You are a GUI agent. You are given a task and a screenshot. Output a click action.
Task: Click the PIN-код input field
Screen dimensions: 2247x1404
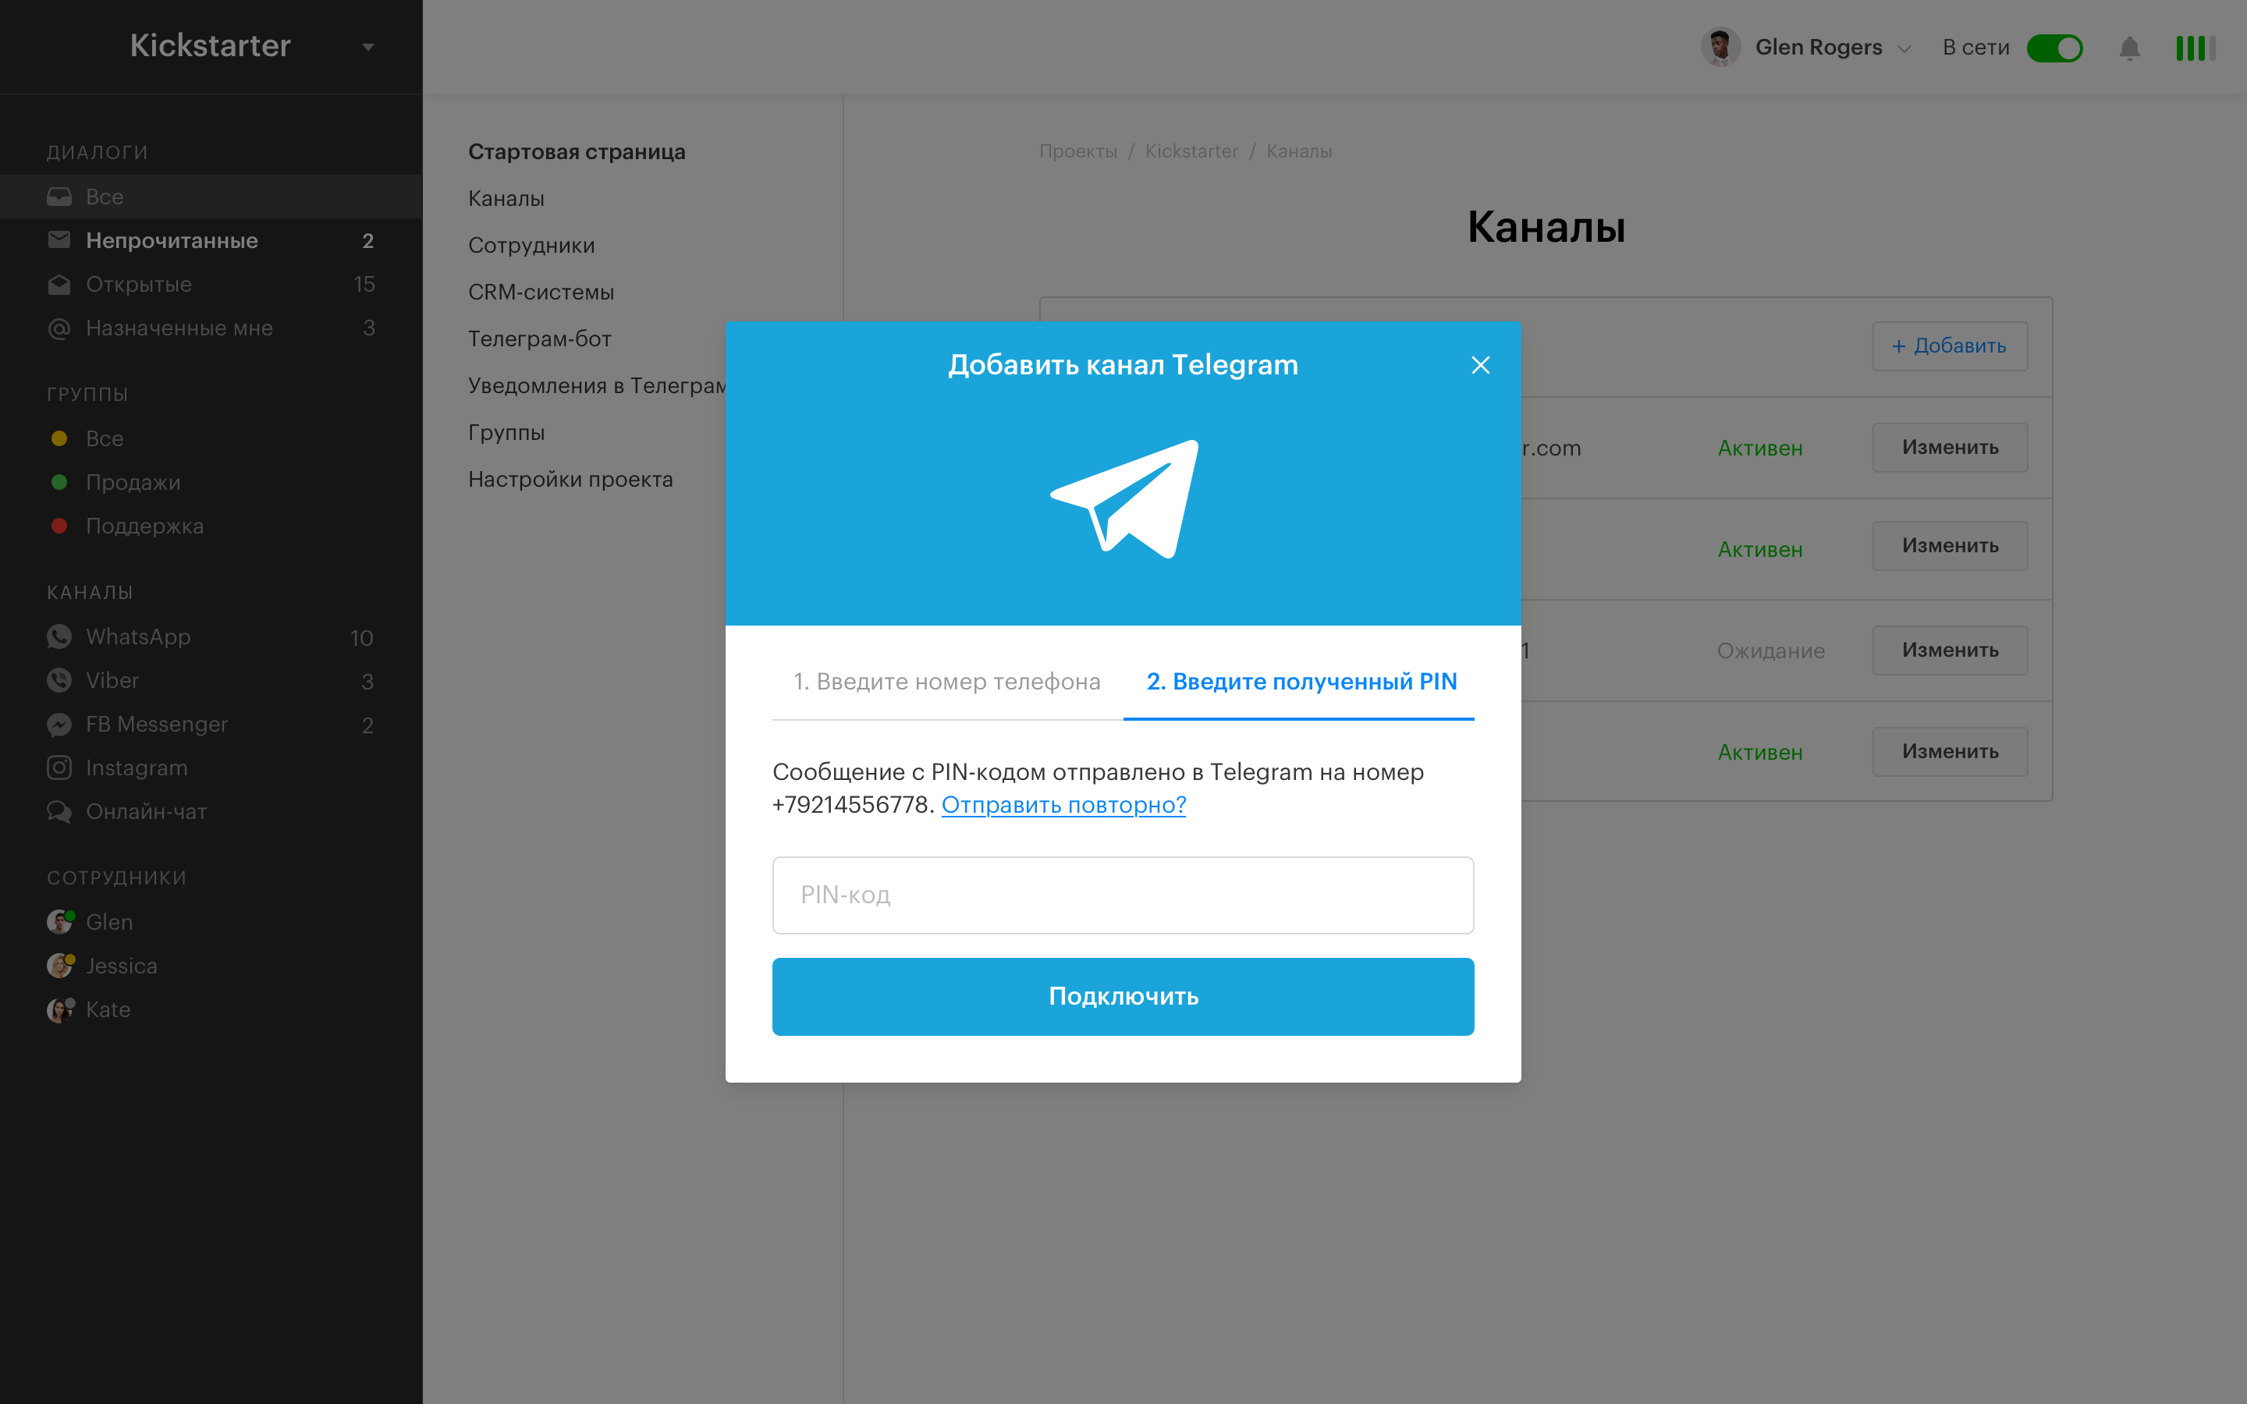click(1123, 894)
